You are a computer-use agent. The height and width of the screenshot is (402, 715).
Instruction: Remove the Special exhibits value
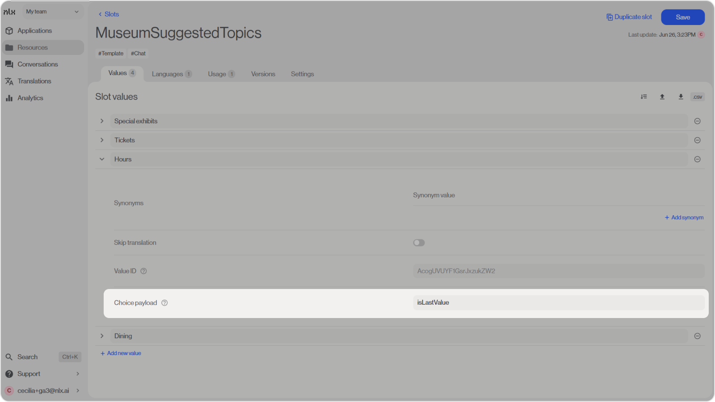pos(697,121)
